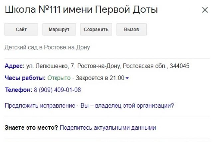Click the Детский сад в Ростове-на-Дону category text
The width and height of the screenshot is (213, 142).
pyautogui.click(x=47, y=47)
